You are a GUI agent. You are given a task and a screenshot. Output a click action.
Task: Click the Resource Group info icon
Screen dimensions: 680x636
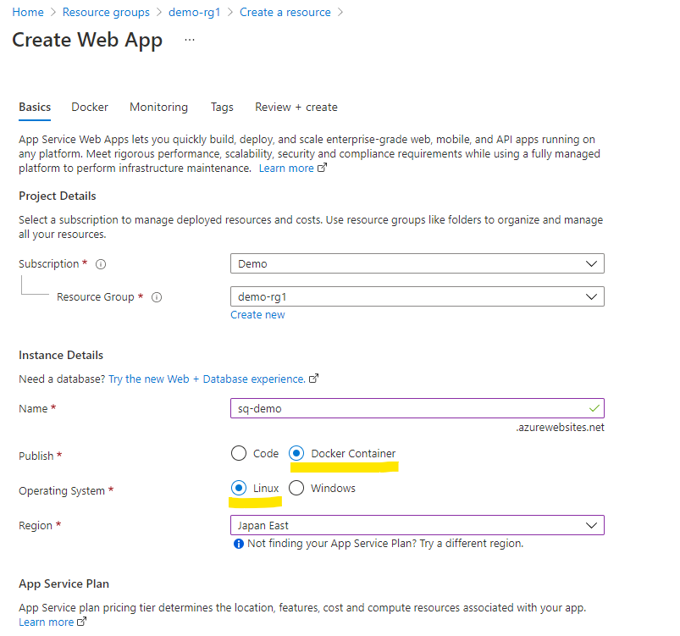point(157,297)
